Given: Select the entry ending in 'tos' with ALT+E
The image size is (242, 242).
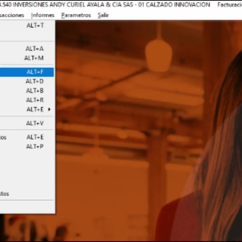Looking at the screenshot, I should click(x=27, y=137).
